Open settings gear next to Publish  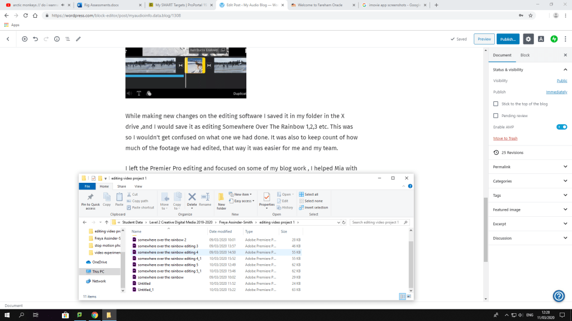[x=528, y=39]
